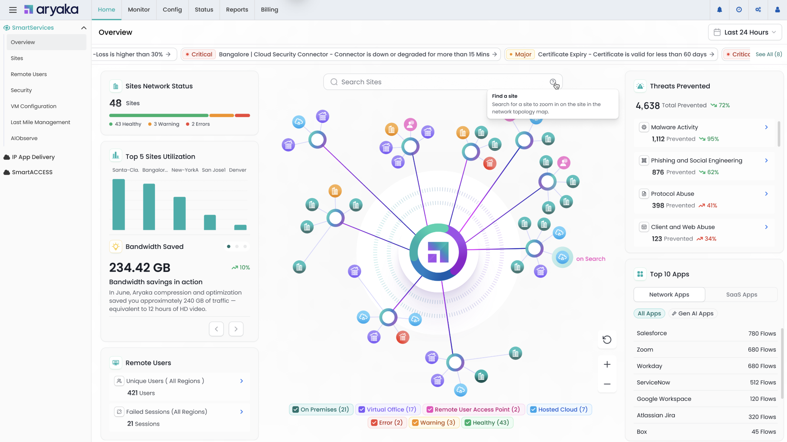
Task: Toggle the Warning (3) status filter
Action: point(434,422)
